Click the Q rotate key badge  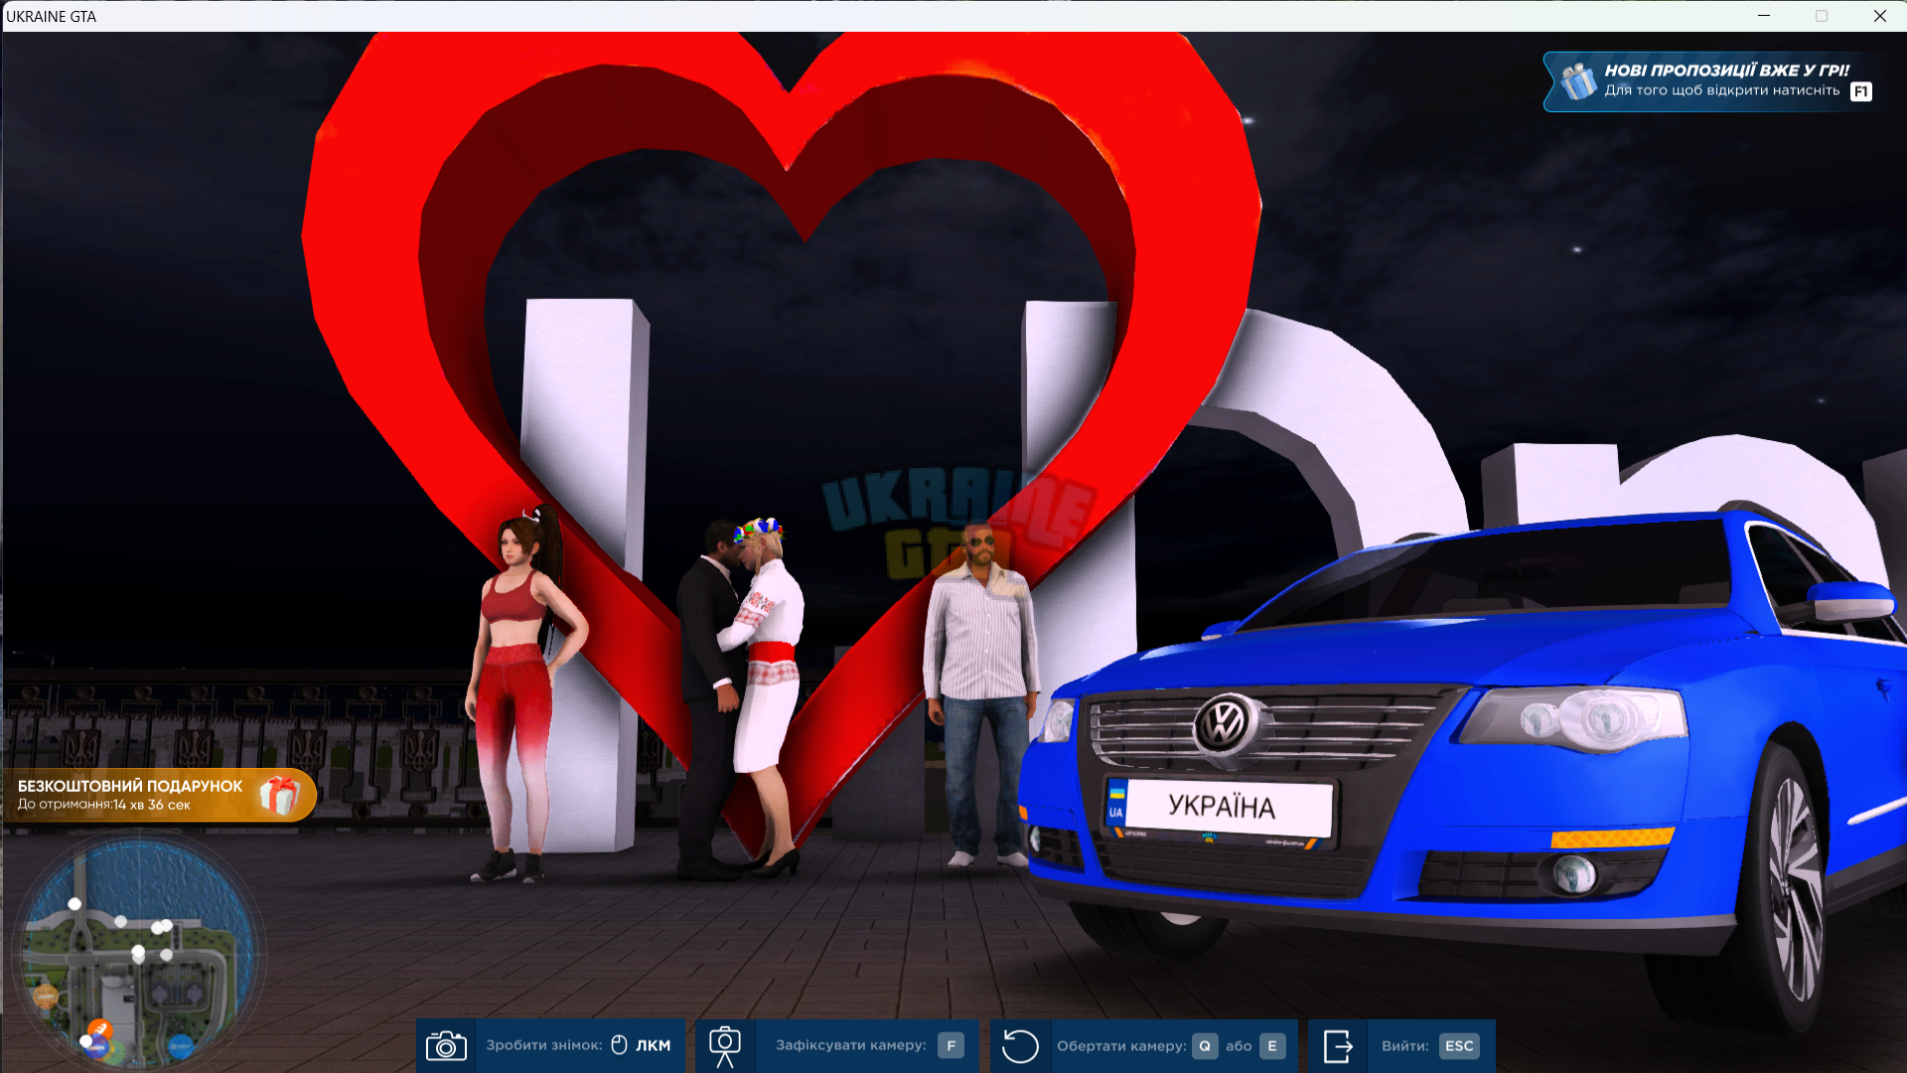1205,1046
